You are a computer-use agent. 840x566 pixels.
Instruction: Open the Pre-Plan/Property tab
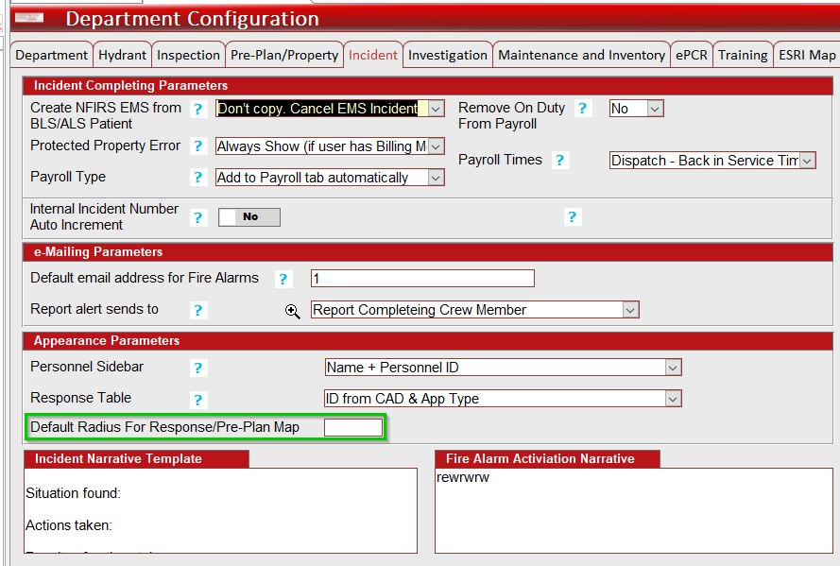pos(284,55)
